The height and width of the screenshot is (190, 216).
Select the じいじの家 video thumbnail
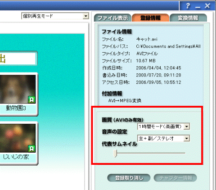pyautogui.click(x=18, y=138)
